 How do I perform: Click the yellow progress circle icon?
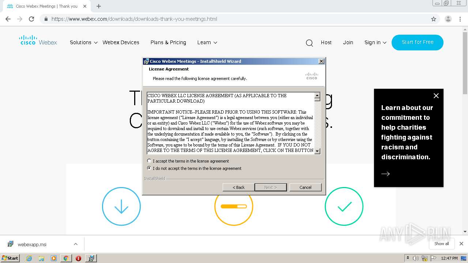point(234,206)
